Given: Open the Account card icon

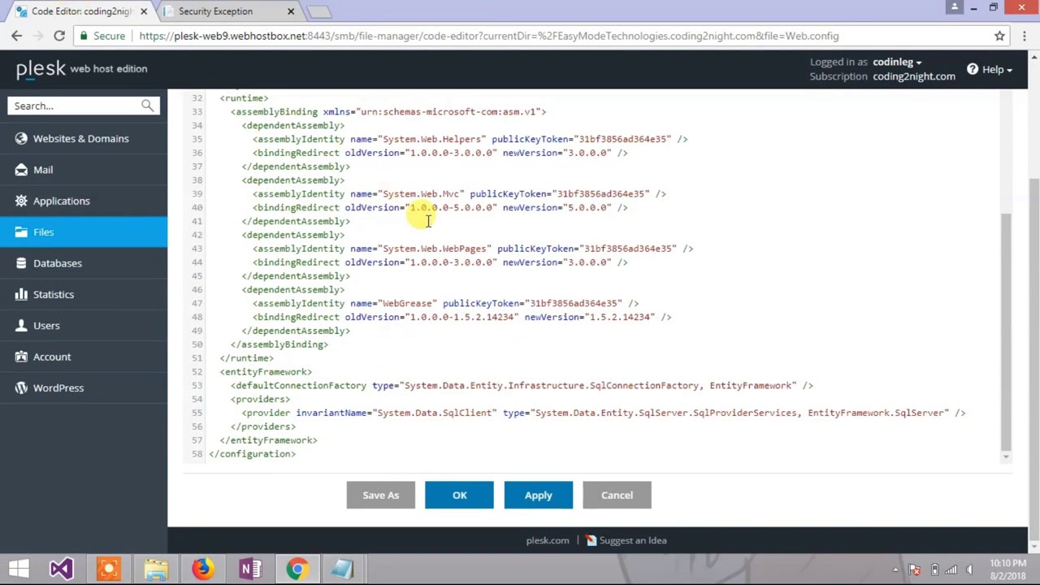Looking at the screenshot, I should pyautogui.click(x=21, y=357).
